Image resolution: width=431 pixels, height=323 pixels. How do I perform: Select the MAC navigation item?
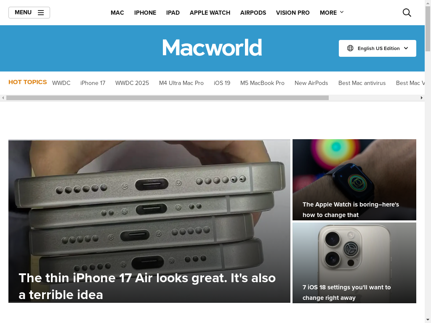pyautogui.click(x=117, y=13)
